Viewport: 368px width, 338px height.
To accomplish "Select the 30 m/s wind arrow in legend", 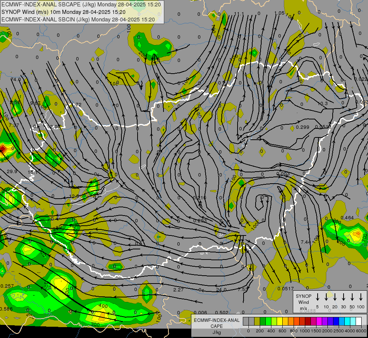I will (344, 297).
